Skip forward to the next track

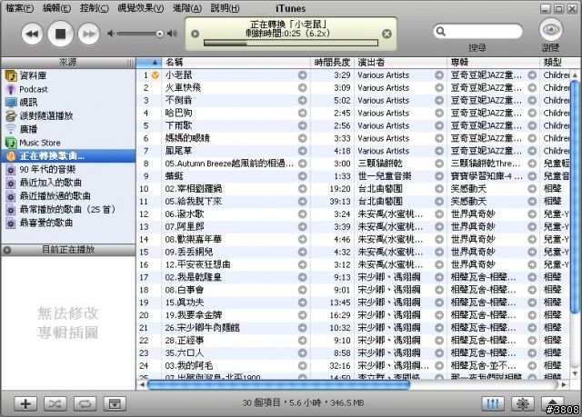89,35
